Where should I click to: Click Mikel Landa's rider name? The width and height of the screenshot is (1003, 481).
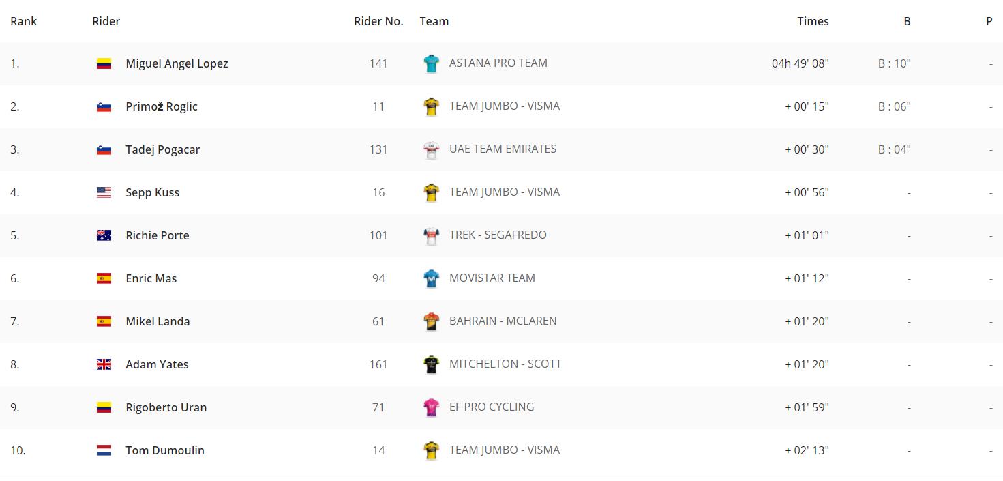(x=158, y=321)
